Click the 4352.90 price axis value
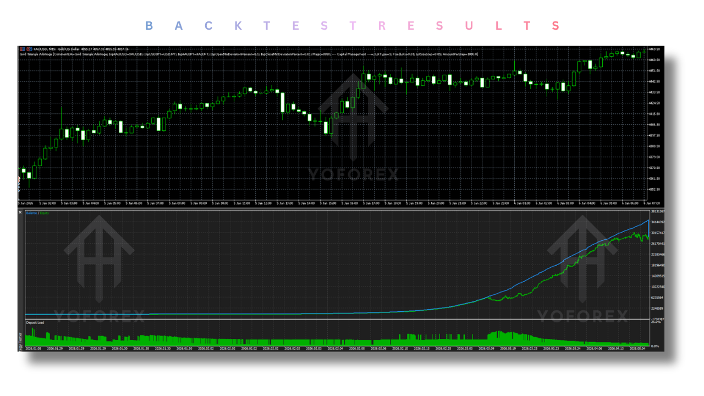This screenshot has width=704, height=396. click(x=654, y=189)
